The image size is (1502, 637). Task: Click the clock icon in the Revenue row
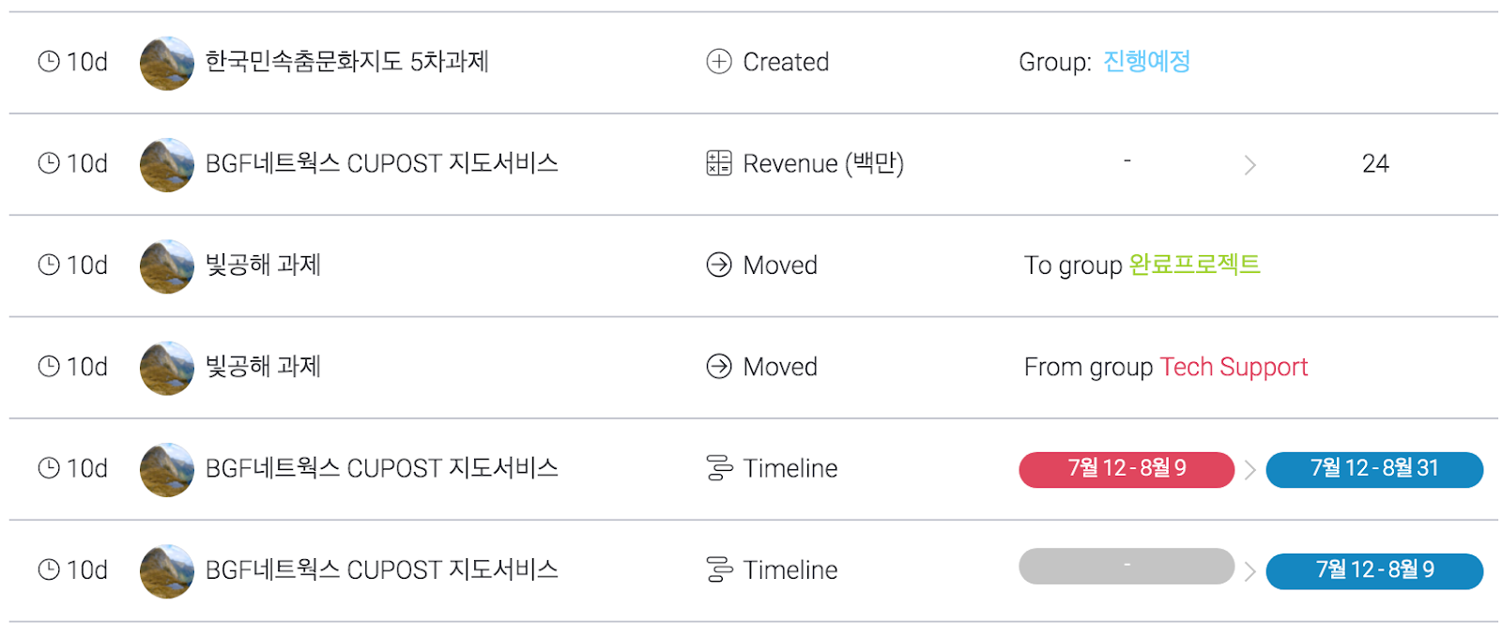[x=49, y=163]
